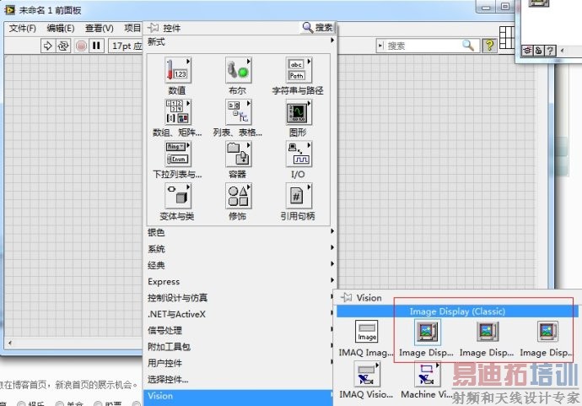The height and width of the screenshot is (406, 582).
Task: Click left arrow of horizontal scrollbar
Action: (10, 343)
